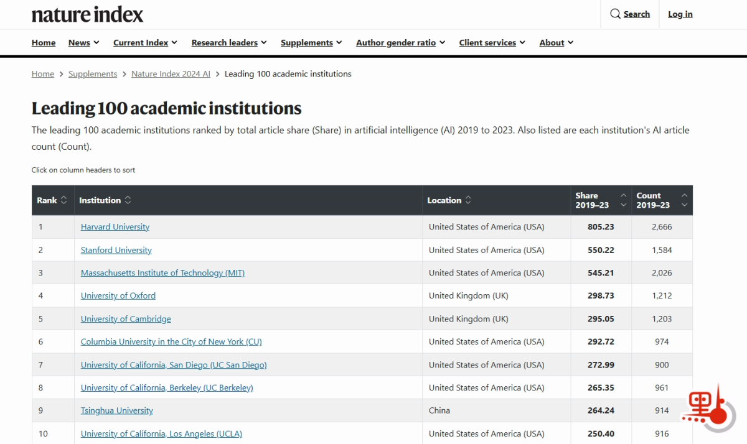Sort by the Institution column arrows
The image size is (747, 444).
click(128, 200)
